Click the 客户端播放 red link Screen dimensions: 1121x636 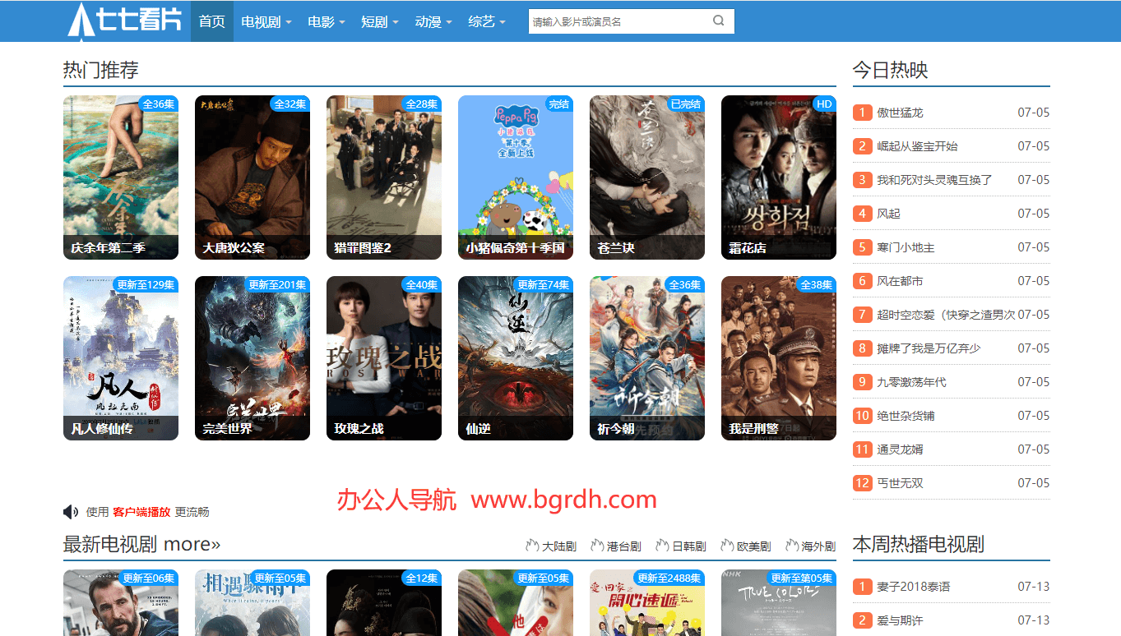(x=141, y=512)
